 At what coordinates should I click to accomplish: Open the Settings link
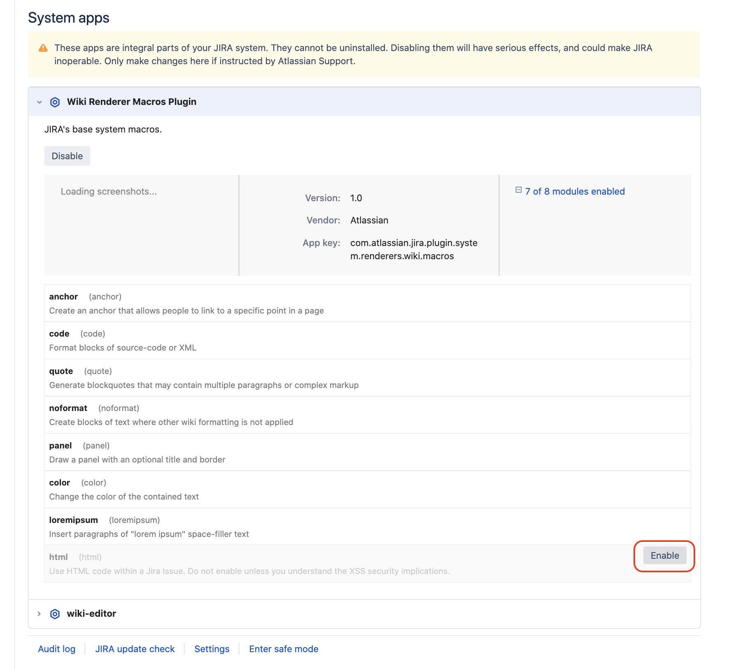click(212, 649)
